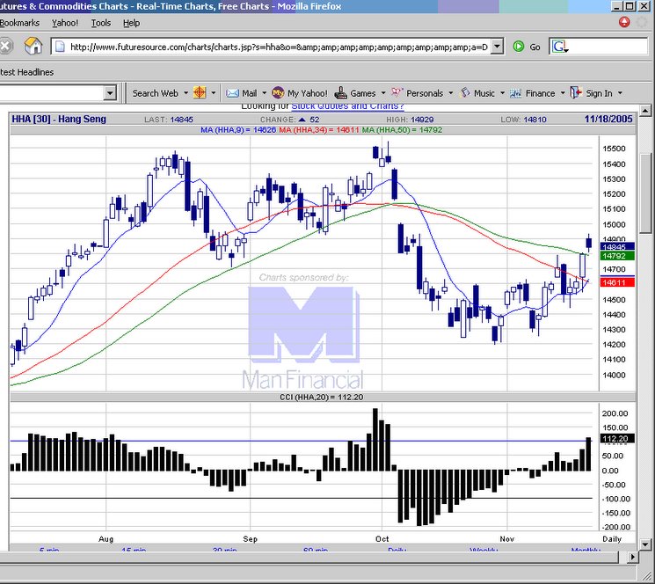655x584 pixels.
Task: Click the vertical scrollbar thumb
Action: click(x=645, y=193)
